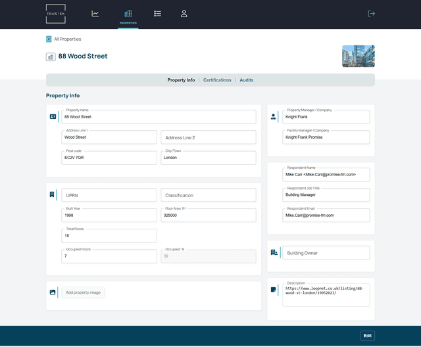Click the disabled Occupied % field

point(209,256)
